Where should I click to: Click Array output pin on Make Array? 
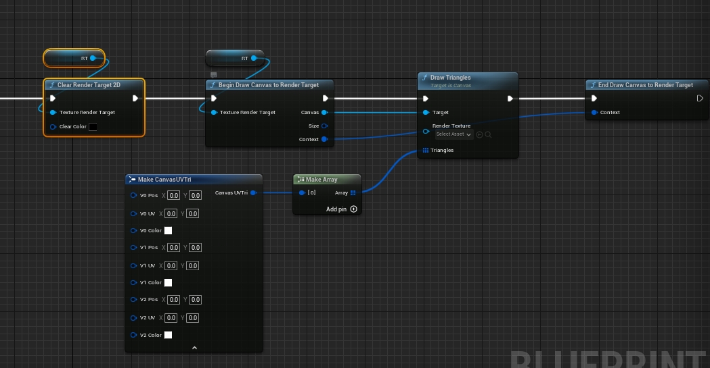click(x=353, y=193)
